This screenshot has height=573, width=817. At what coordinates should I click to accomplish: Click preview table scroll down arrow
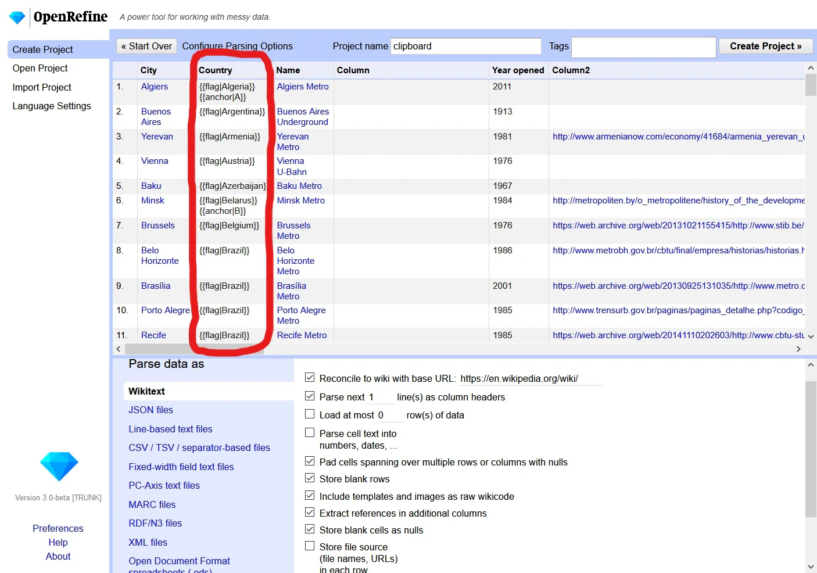click(811, 336)
